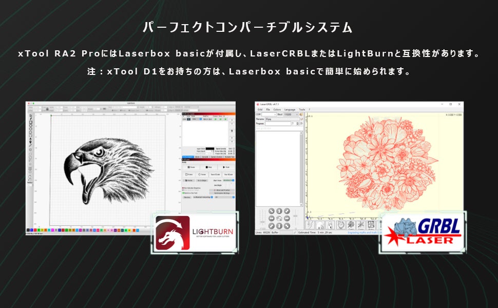Open the Colors menu in LaserGRBL
The height and width of the screenshot is (308, 498).
[277, 109]
